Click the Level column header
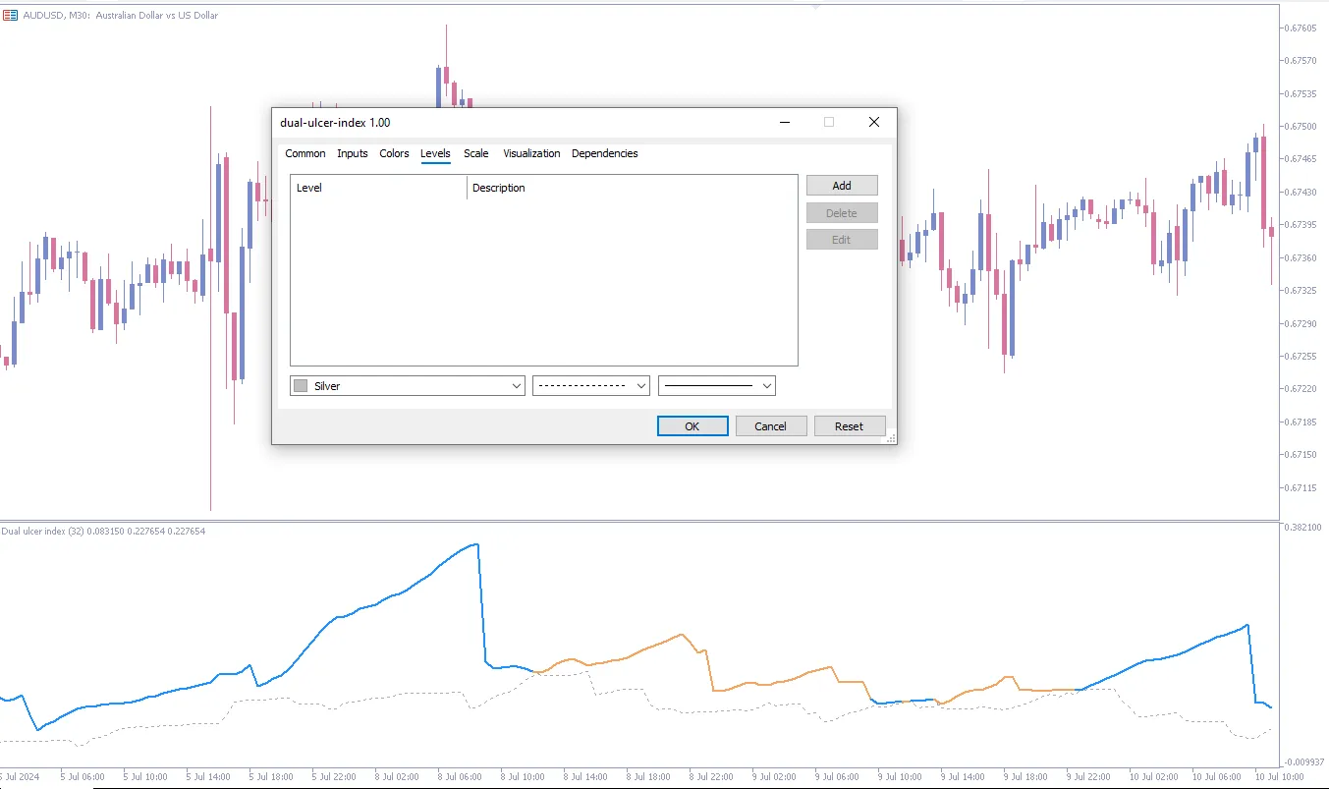 click(378, 188)
